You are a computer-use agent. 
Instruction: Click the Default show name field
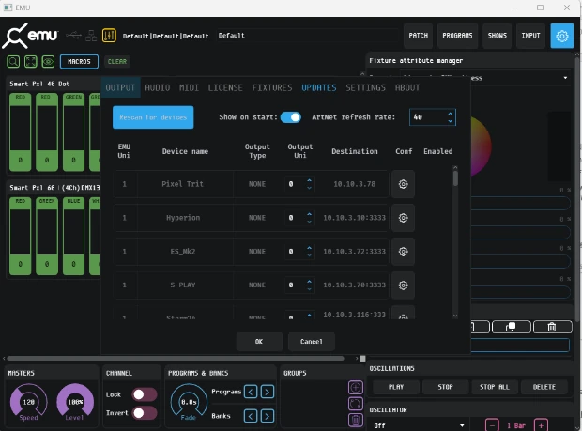308,36
